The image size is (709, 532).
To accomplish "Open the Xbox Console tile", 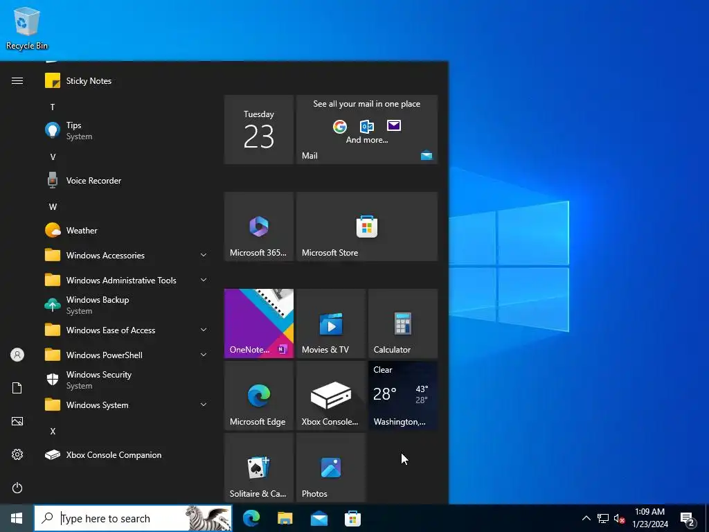I will 331,396.
